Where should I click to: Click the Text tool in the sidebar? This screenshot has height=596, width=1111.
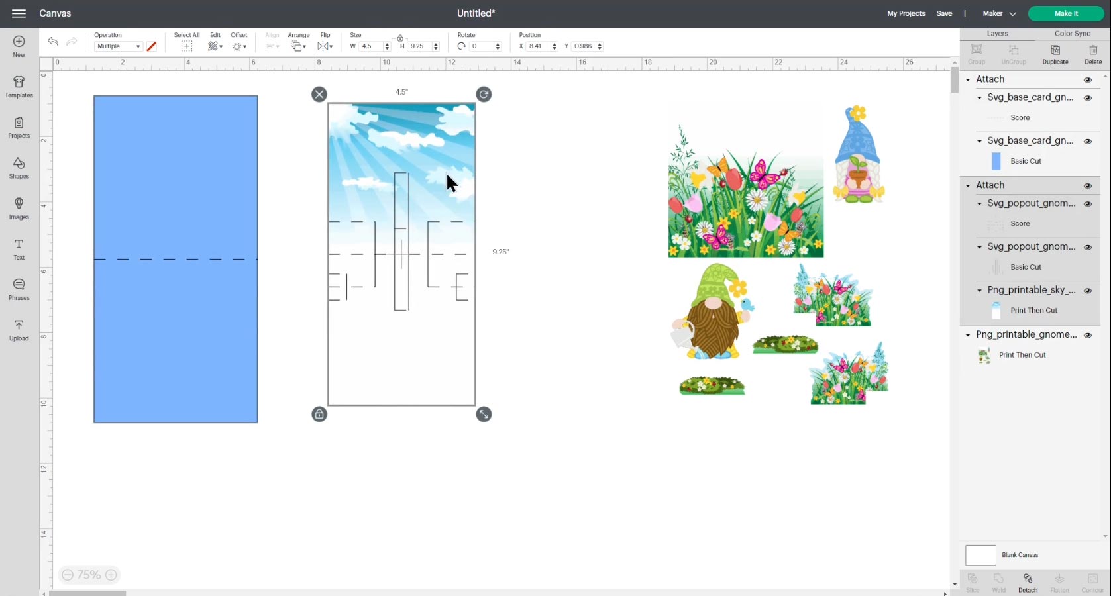coord(19,248)
